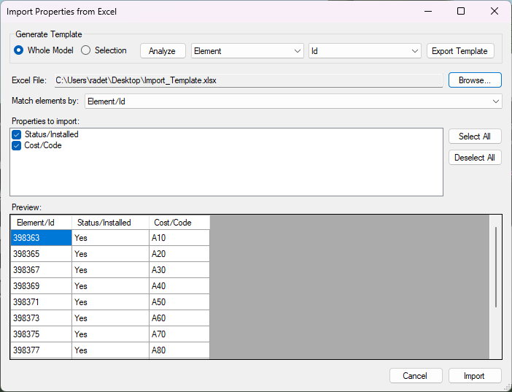Viewport: 512px width, 392px height.
Task: Close the Import Properties from Excel dialog
Action: tap(494, 11)
